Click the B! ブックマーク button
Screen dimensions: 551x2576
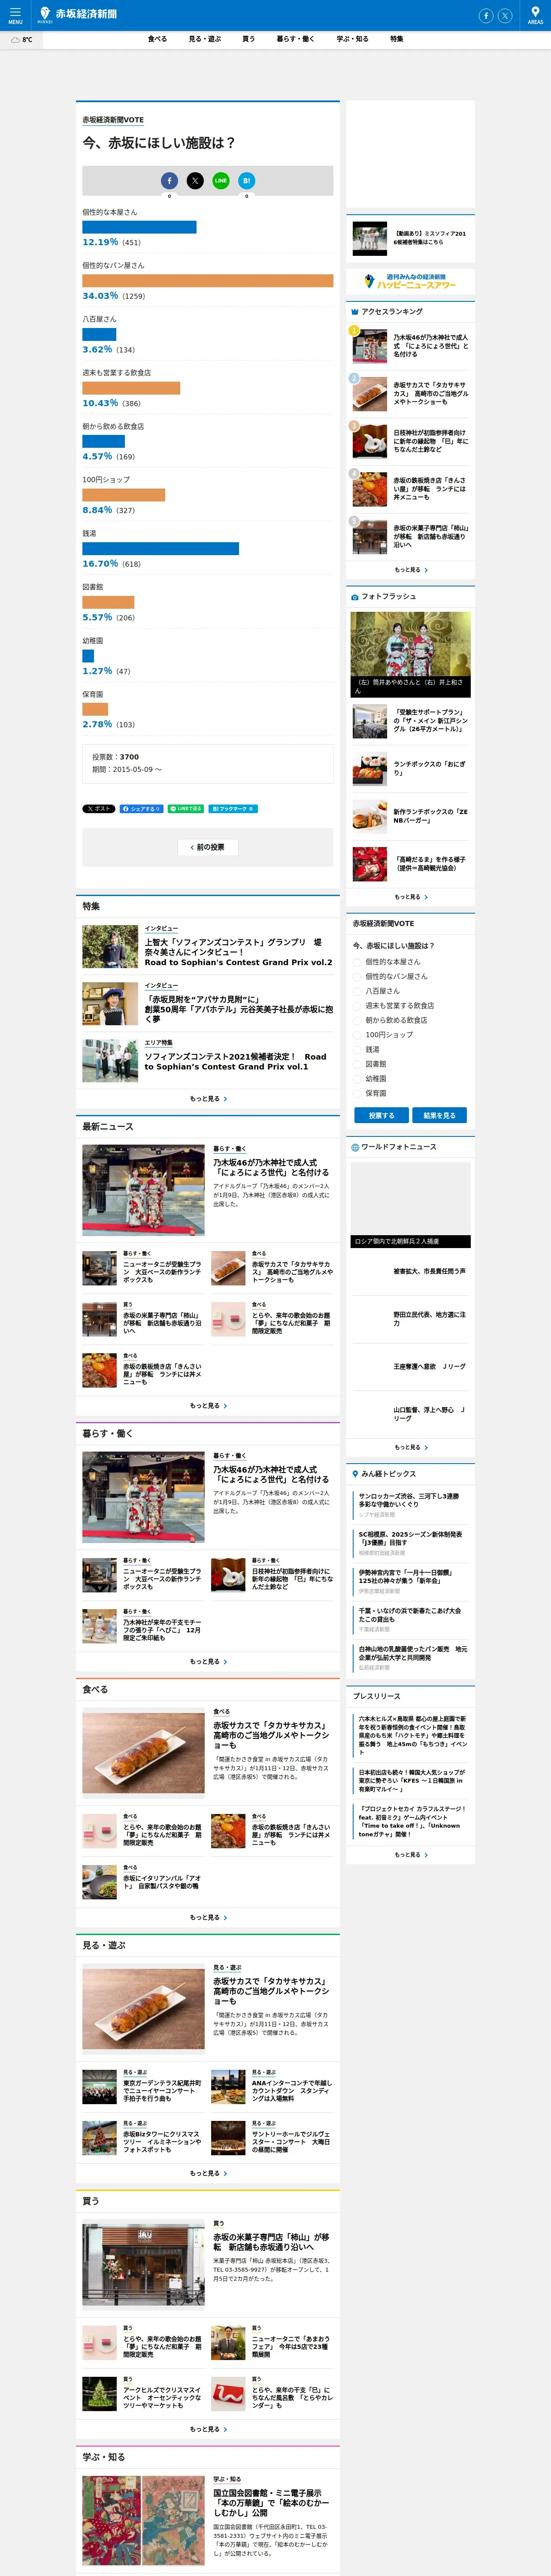click(x=234, y=808)
